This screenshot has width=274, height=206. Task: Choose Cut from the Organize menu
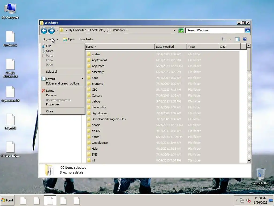pyautogui.click(x=63, y=46)
